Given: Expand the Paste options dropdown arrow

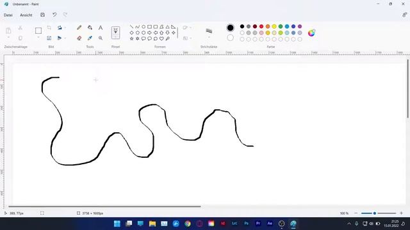Looking at the screenshot, I should (8, 38).
